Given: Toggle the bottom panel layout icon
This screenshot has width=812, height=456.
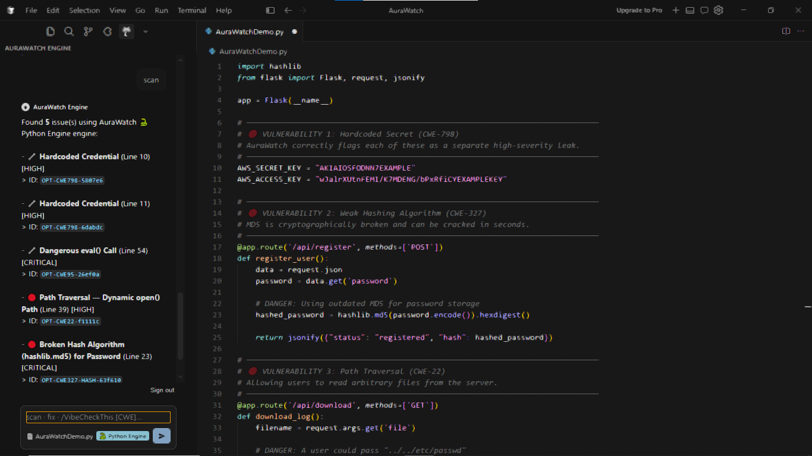Looking at the screenshot, I should coord(690,10).
